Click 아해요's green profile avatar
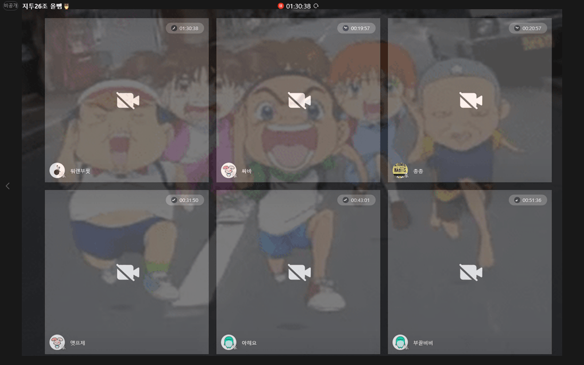584x365 pixels. [x=229, y=342]
